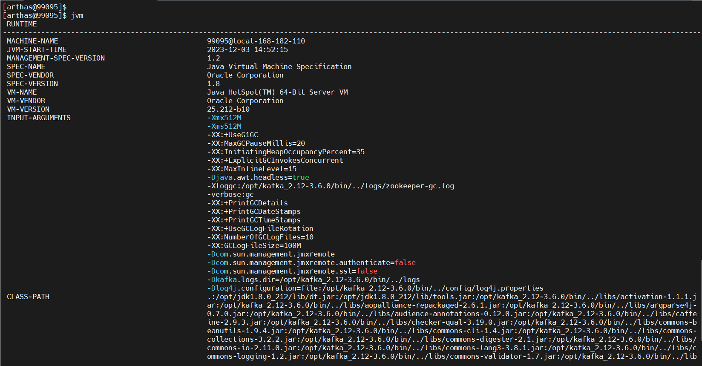
Task: Click the -Xms512M argument
Action: pos(224,127)
